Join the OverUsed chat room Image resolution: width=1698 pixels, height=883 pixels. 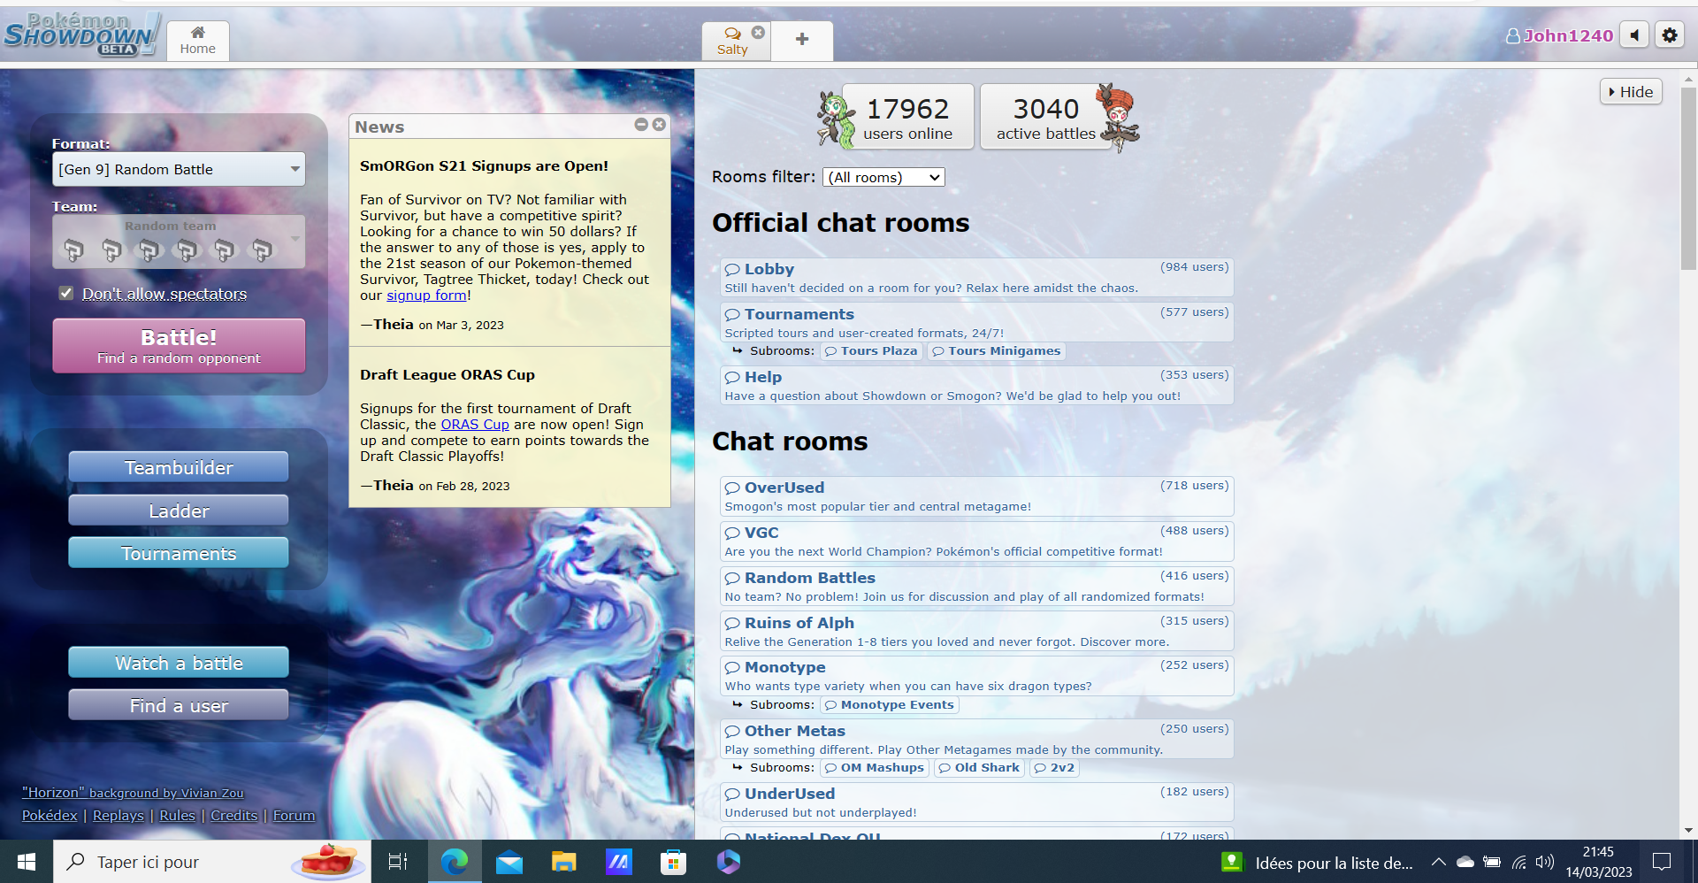point(976,496)
